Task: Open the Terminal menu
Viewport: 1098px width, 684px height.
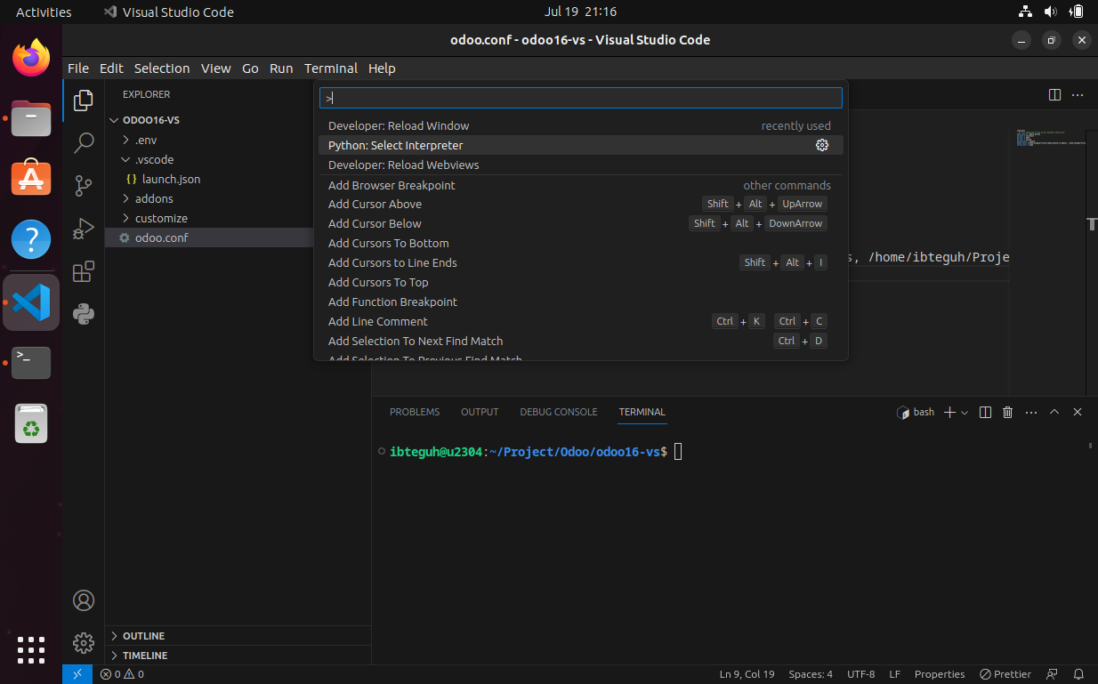Action: (x=330, y=68)
